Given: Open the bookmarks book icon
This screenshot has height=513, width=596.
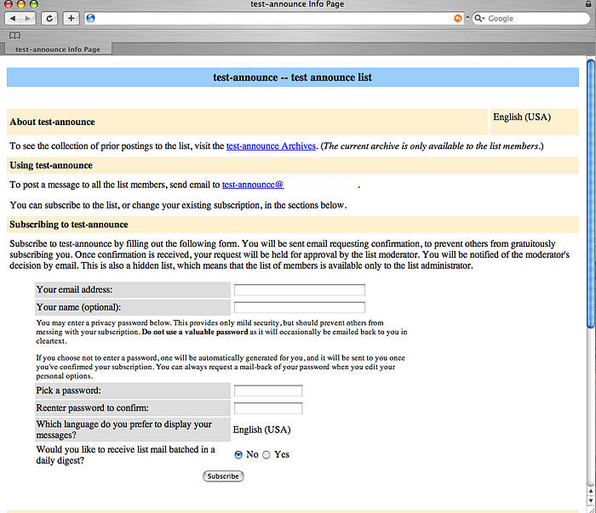Looking at the screenshot, I should (x=14, y=36).
